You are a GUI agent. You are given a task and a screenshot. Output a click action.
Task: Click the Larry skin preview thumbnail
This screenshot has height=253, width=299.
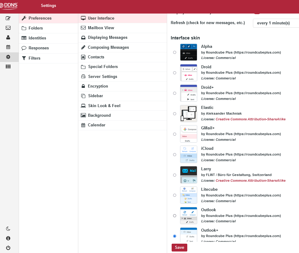[188, 175]
